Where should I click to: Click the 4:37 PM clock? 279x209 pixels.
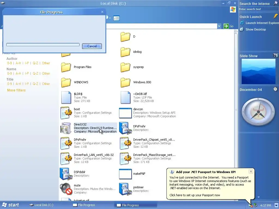pyautogui.click(x=265, y=205)
